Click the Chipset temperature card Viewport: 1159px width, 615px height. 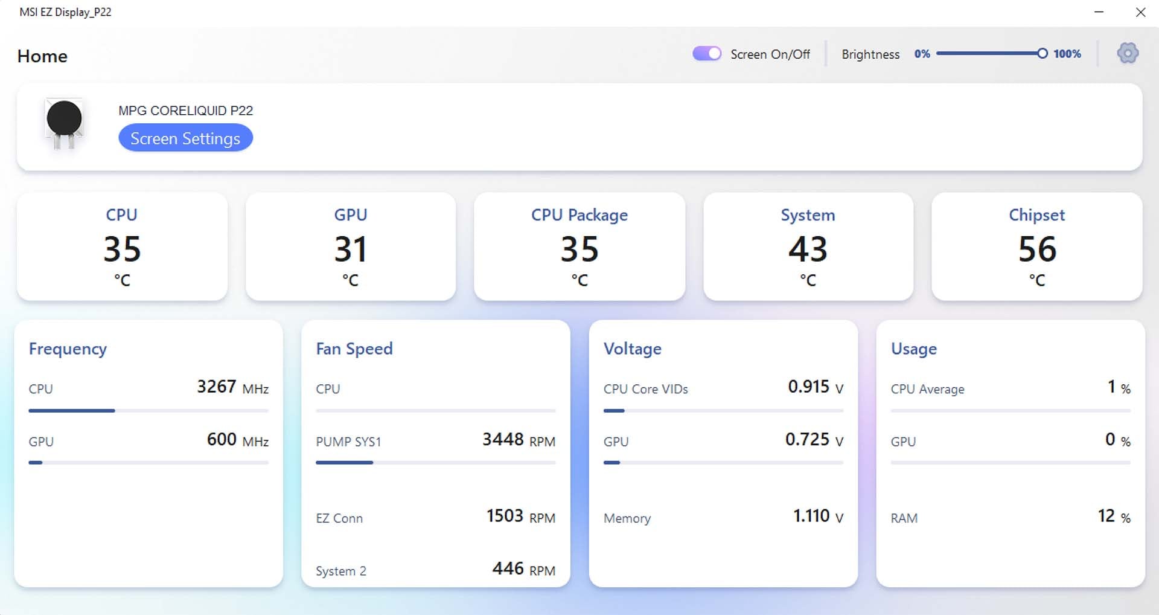[x=1037, y=246]
